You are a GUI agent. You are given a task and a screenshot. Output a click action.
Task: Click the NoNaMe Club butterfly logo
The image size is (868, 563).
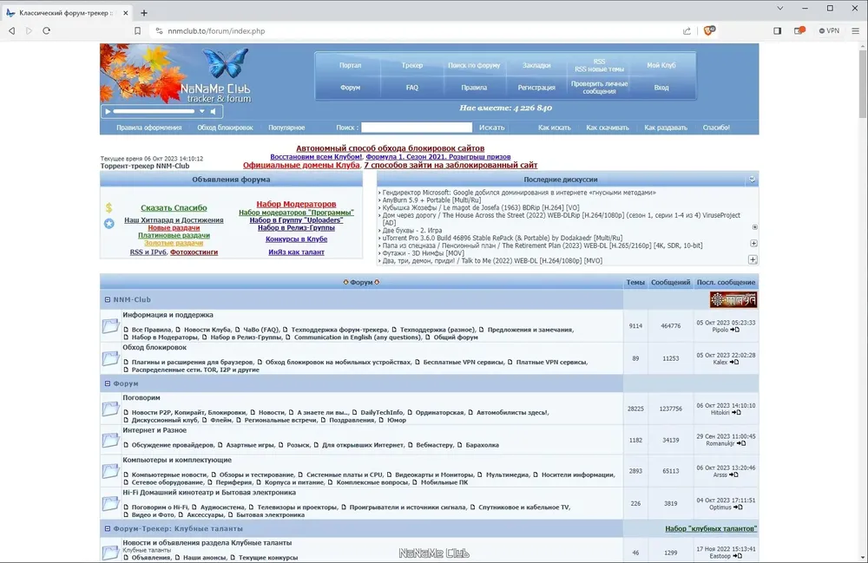pos(226,62)
